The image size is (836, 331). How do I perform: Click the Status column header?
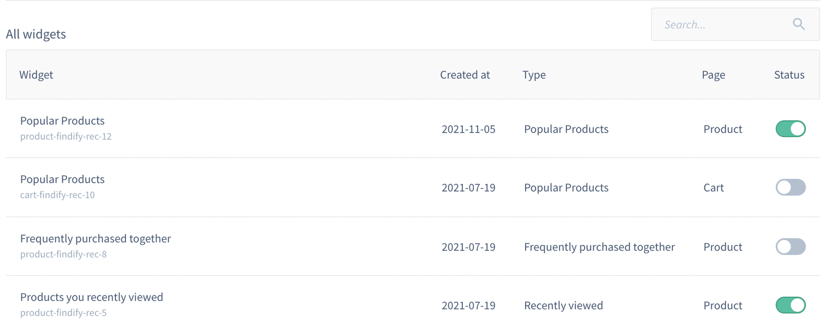coord(789,75)
